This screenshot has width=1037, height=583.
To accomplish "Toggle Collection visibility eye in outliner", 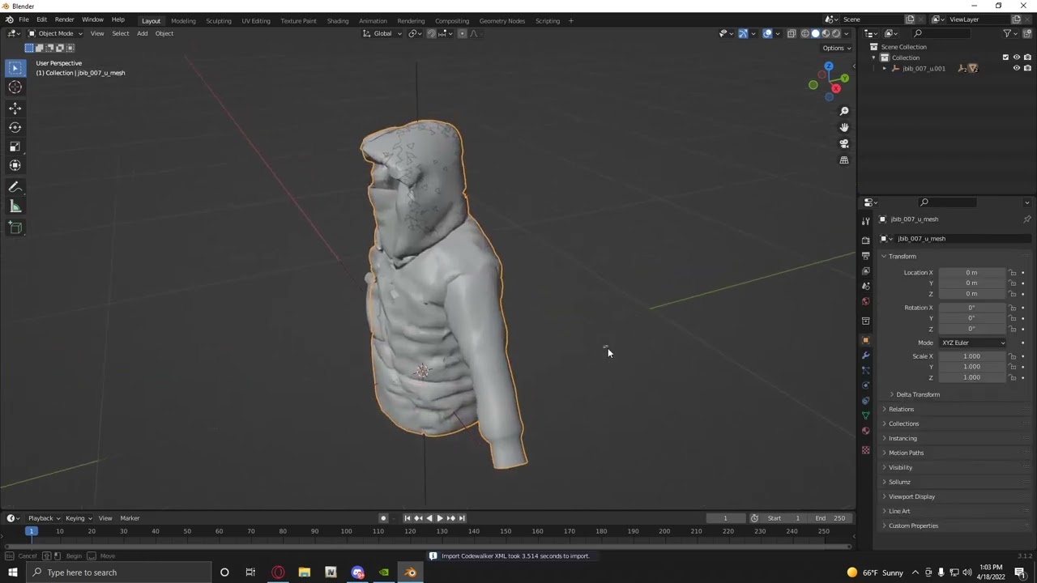I will click(1017, 57).
